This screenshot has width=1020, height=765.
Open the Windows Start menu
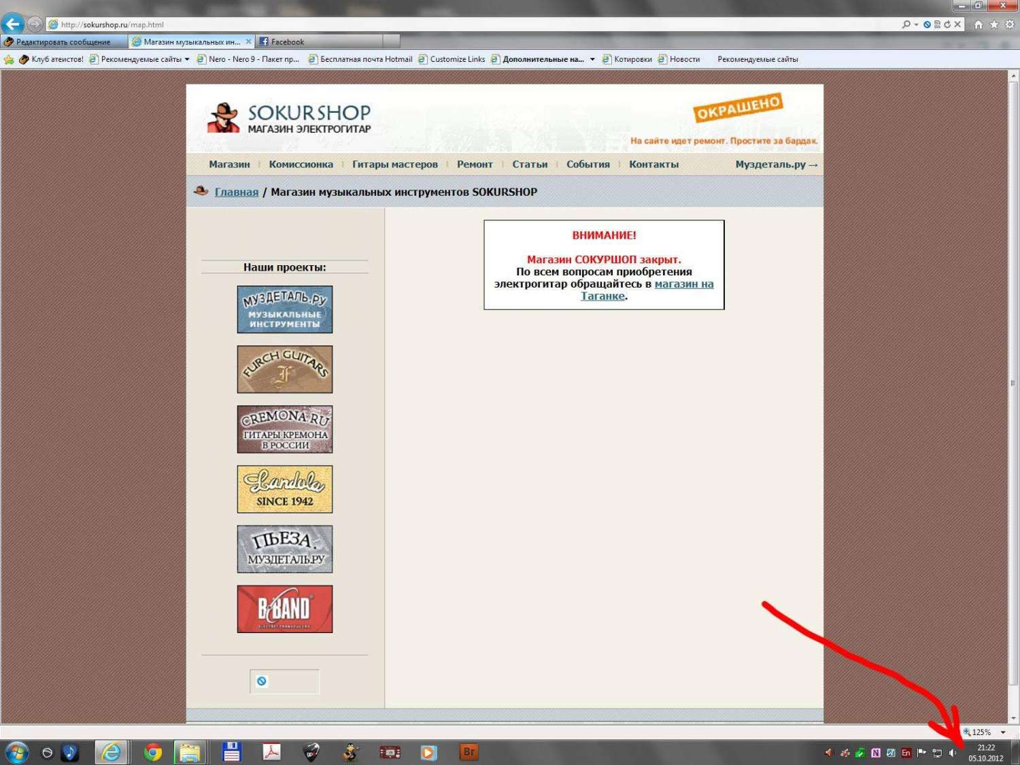point(16,752)
